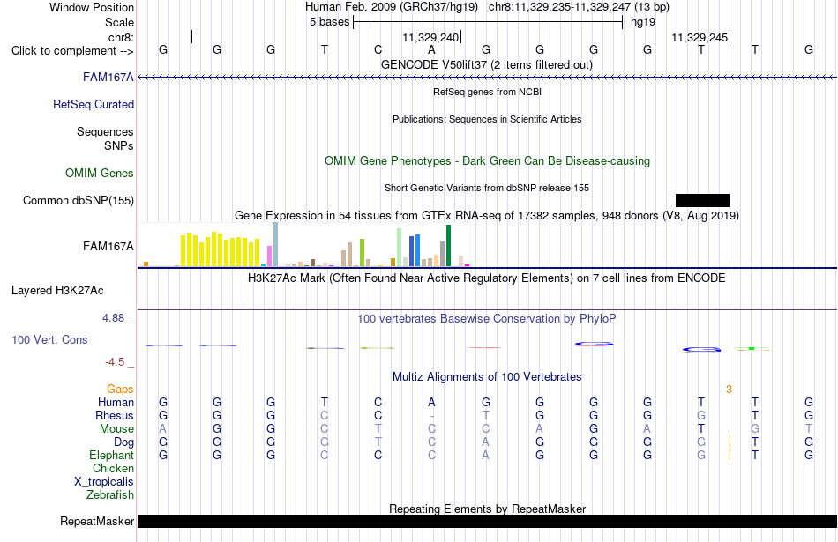The image size is (838, 542).
Task: Click 'Multiz Alignments of 100 Vertebrates' title
Action: click(x=487, y=377)
